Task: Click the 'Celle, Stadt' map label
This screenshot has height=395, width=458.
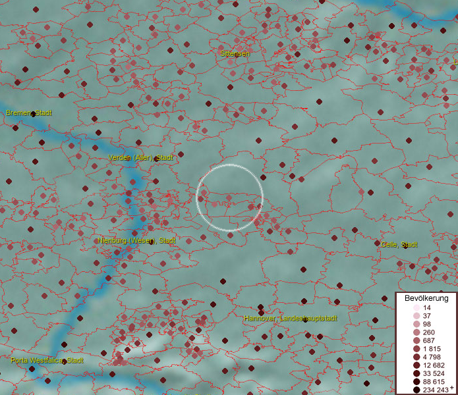Action: coord(399,244)
